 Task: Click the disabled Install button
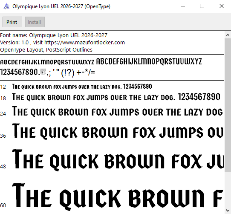coord(35,22)
